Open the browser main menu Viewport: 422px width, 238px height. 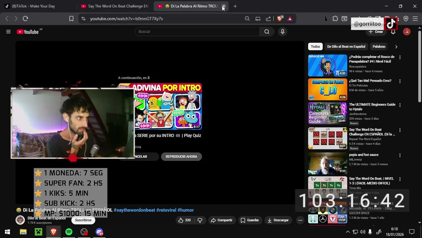(x=415, y=19)
